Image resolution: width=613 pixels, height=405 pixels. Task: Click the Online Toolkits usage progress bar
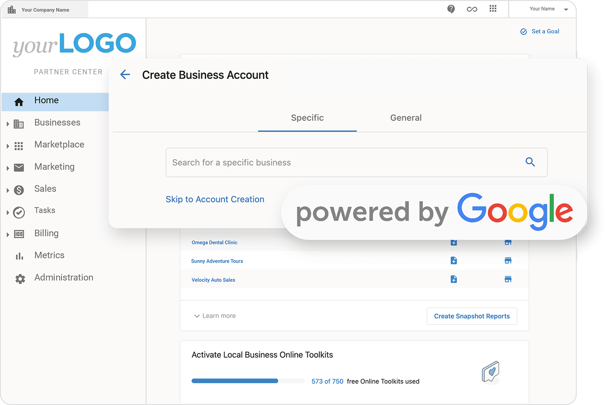click(x=248, y=381)
